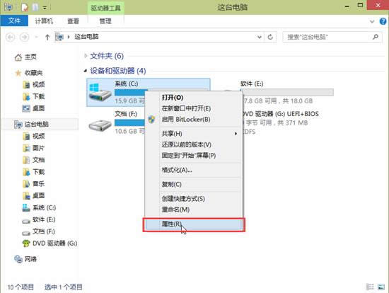389x293 pixels.
Task: Refresh the current location
Action: pos(270,38)
